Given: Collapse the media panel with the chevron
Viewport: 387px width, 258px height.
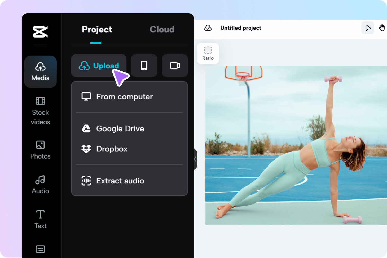Looking at the screenshot, I should tap(195, 159).
